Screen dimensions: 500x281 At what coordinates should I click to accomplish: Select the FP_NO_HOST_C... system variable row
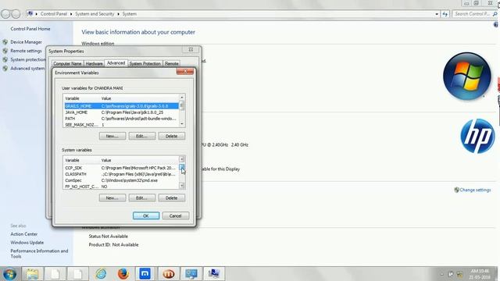pos(121,187)
